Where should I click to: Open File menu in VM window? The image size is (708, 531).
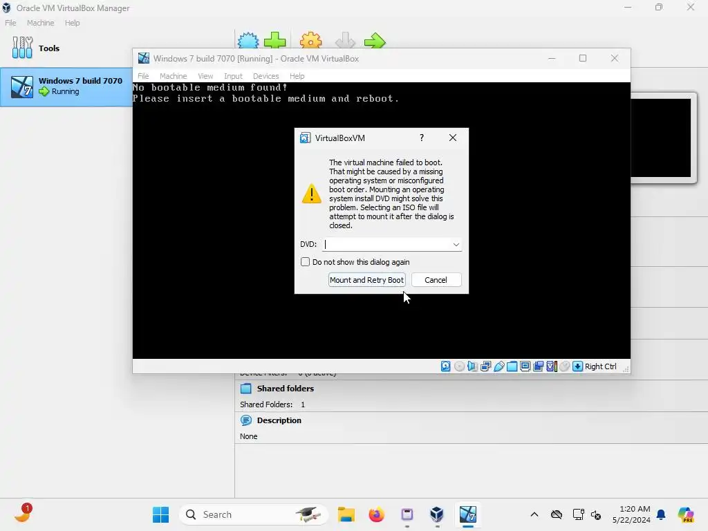[x=143, y=76]
